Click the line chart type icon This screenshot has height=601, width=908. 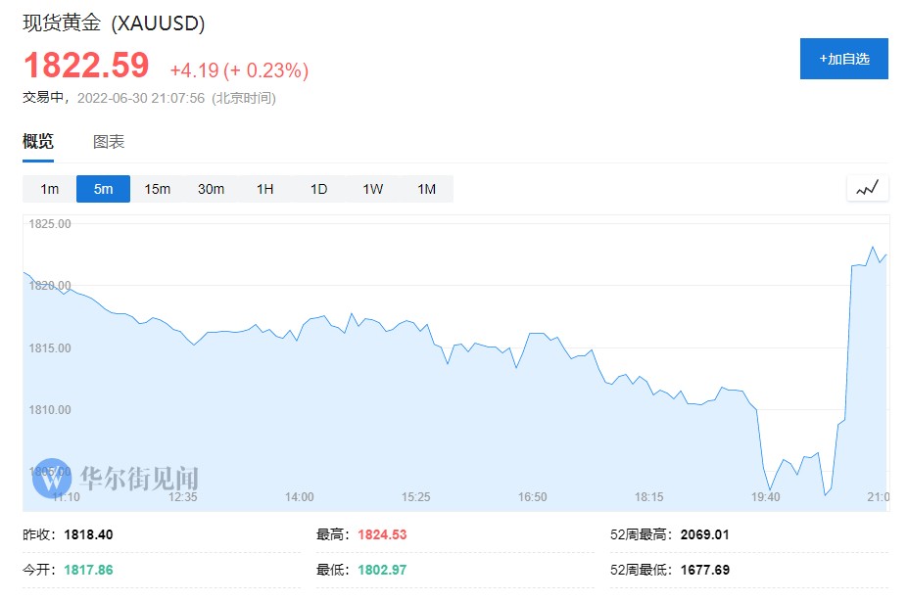[x=868, y=188]
